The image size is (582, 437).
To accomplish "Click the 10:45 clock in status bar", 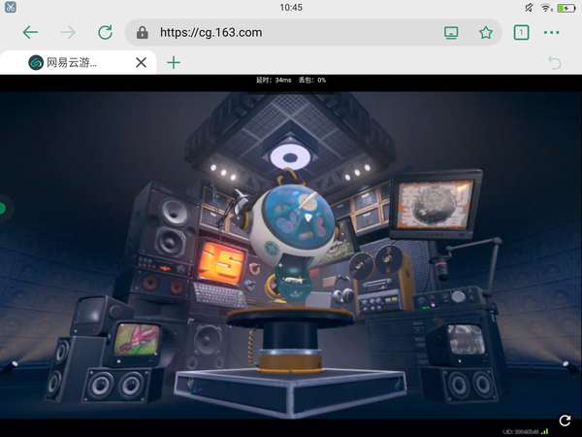I will (x=291, y=8).
